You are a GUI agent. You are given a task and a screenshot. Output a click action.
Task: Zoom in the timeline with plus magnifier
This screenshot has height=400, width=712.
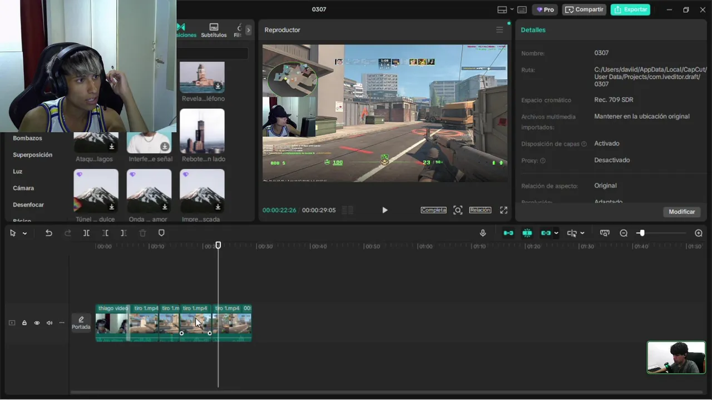pos(699,233)
